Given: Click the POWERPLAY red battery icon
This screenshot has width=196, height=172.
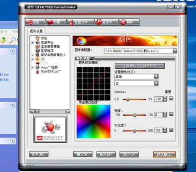Looking at the screenshot, I should click(37, 72).
